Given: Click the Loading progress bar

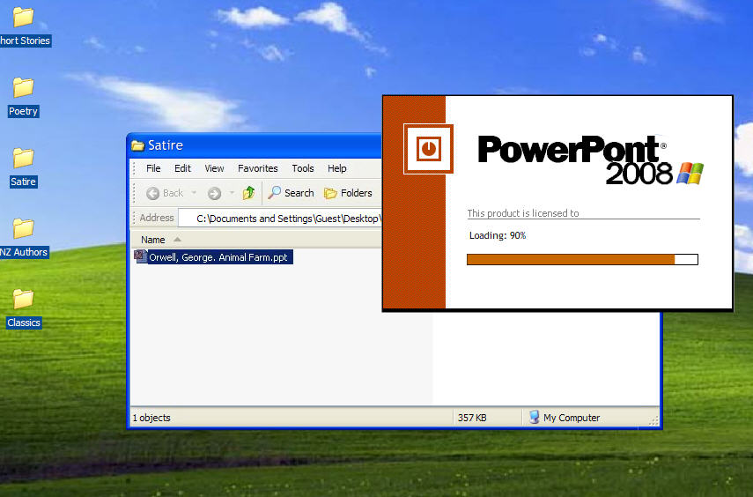Looking at the screenshot, I should click(x=581, y=259).
